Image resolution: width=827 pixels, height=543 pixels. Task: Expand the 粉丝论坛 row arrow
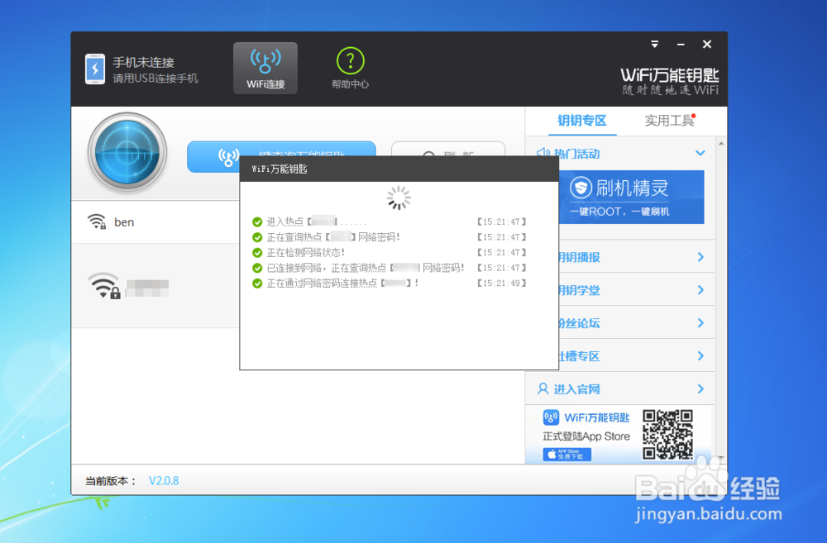tap(700, 323)
